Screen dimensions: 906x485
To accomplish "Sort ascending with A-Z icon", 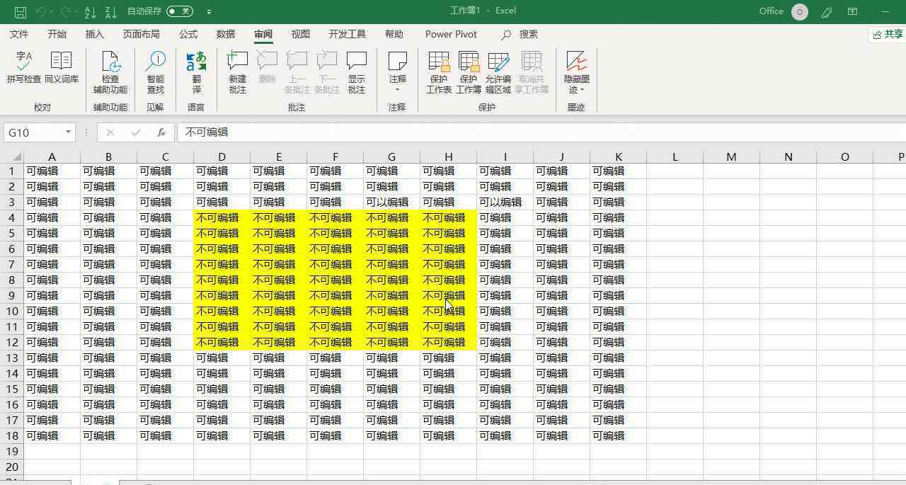I will pyautogui.click(x=90, y=11).
